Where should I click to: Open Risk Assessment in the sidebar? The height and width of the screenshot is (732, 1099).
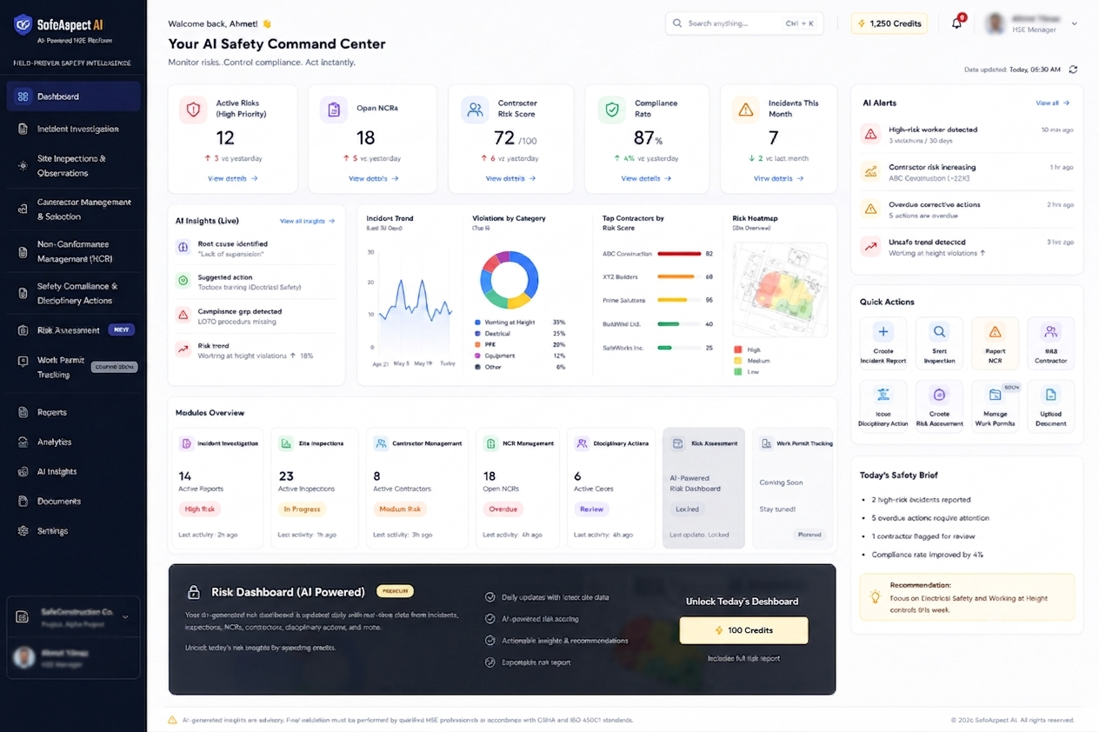[x=73, y=330]
